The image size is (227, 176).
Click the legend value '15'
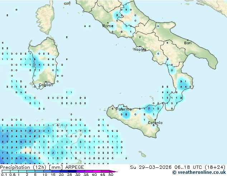click(x=53, y=175)
